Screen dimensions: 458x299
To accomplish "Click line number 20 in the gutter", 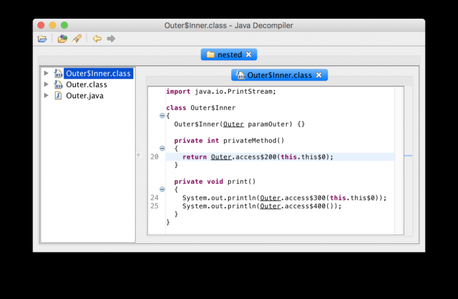I will point(154,157).
